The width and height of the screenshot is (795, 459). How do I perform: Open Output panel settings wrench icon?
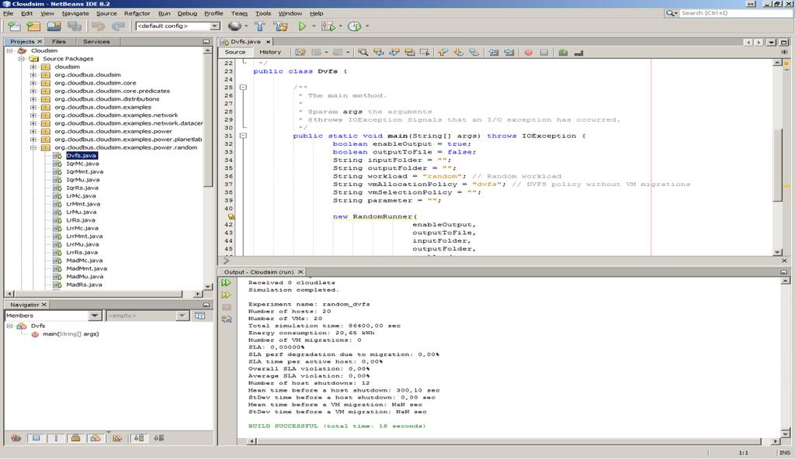pos(226,319)
